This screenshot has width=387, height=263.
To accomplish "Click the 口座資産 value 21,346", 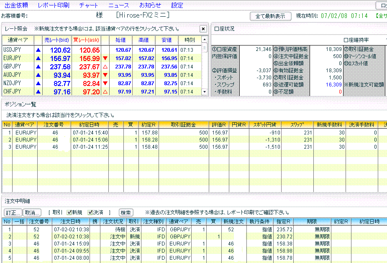I will pyautogui.click(x=263, y=49).
